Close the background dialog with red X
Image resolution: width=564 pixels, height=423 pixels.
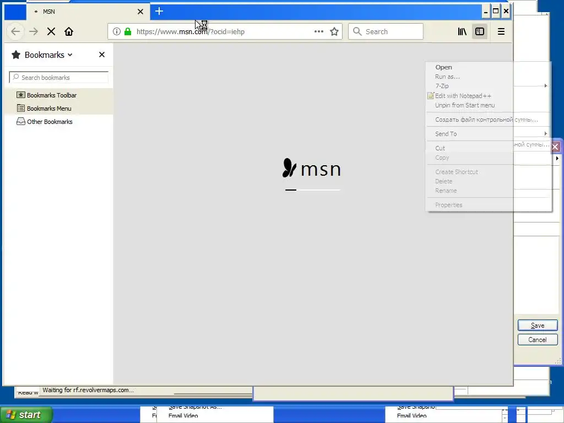555,147
